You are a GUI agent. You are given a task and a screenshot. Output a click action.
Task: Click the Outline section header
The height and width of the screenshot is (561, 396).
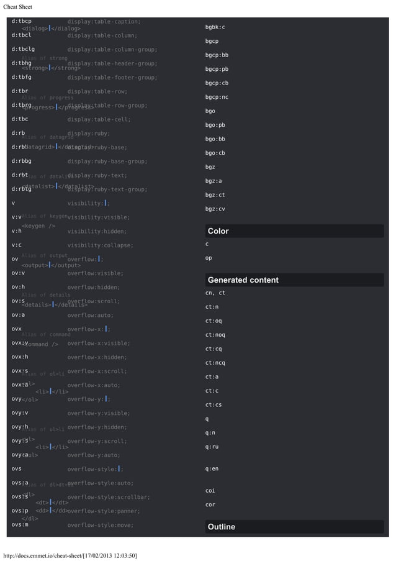coord(222,527)
